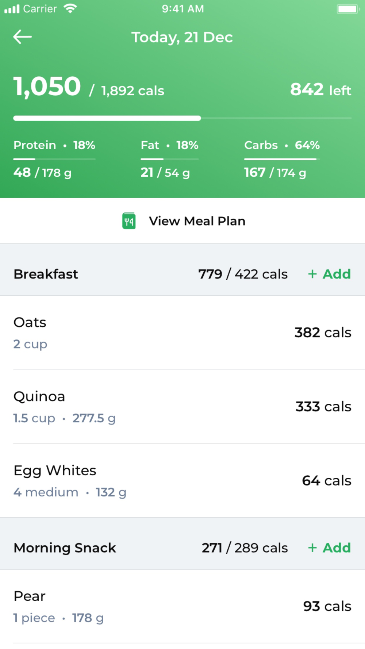Viewport: 365px width, 649px height.
Task: Tap the back arrow icon
Action: [23, 37]
